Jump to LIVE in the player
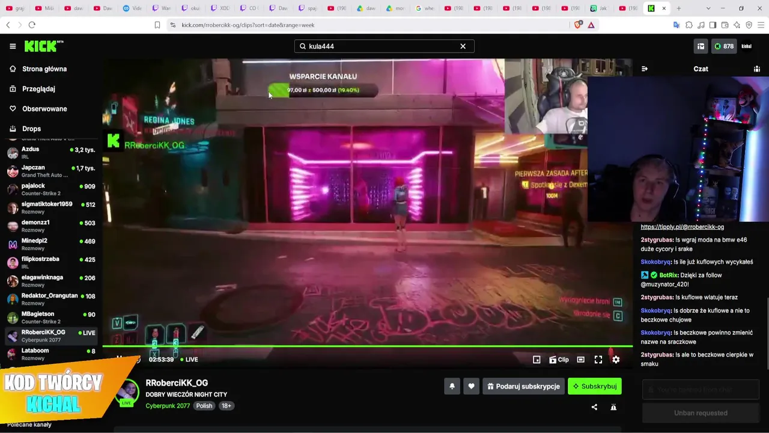The height and width of the screenshot is (433, 769). click(189, 360)
